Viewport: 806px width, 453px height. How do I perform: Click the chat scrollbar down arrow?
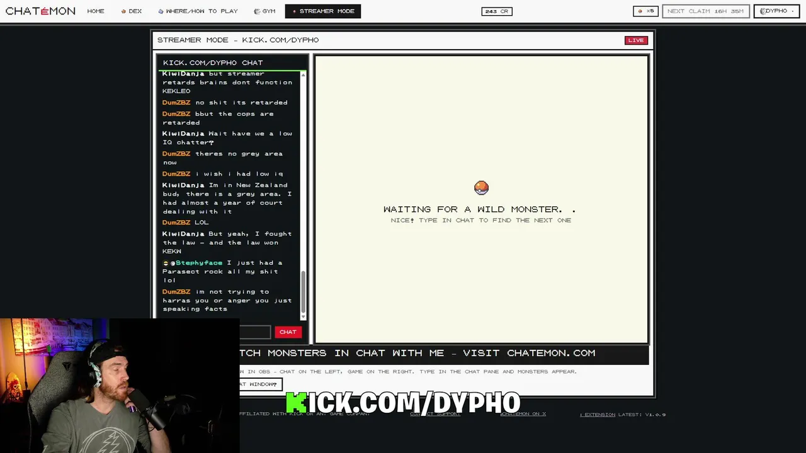click(304, 316)
